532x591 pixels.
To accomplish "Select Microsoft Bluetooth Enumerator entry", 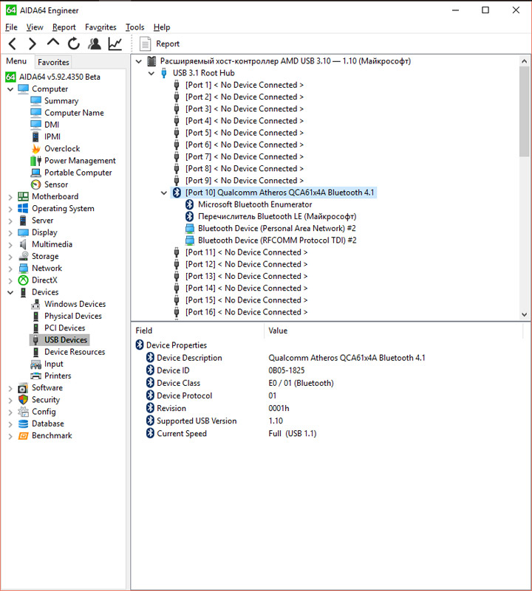I will click(255, 204).
